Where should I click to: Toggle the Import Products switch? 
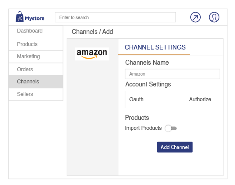[171, 129]
